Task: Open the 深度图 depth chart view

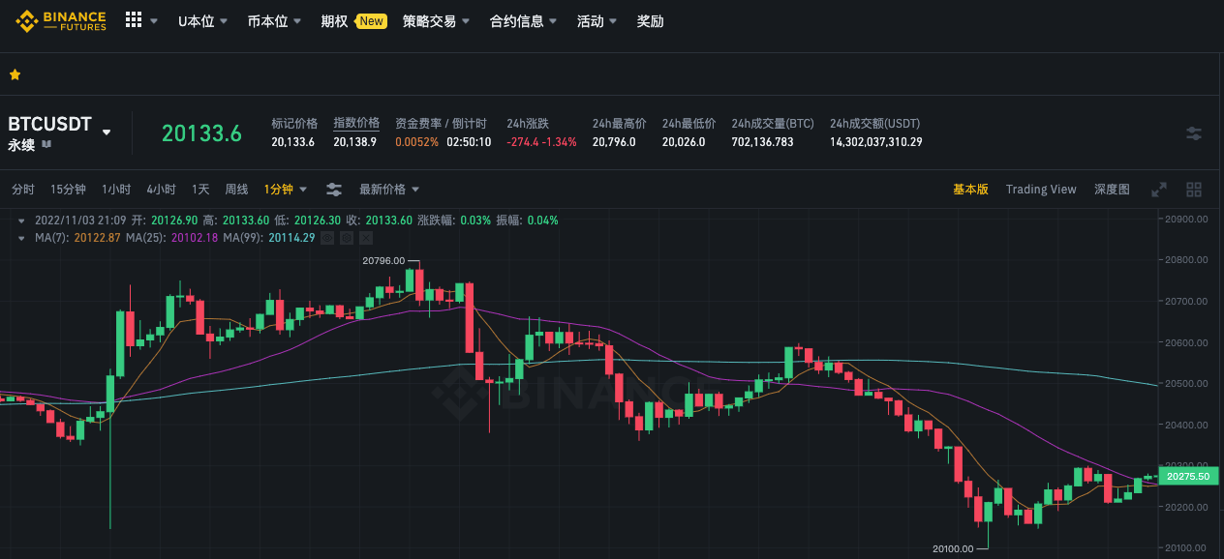Action: point(1112,189)
